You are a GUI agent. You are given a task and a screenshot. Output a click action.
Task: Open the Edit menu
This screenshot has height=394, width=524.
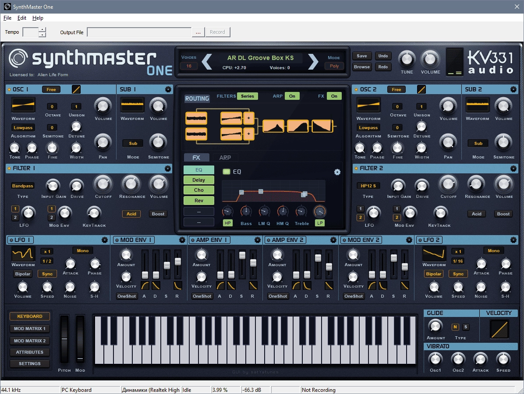coord(22,18)
